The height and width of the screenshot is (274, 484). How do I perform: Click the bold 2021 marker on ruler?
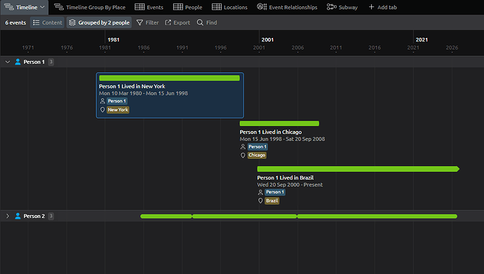[422, 40]
